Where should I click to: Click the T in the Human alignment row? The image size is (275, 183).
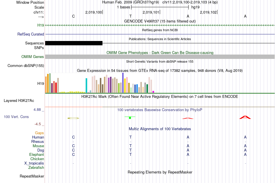131,137
